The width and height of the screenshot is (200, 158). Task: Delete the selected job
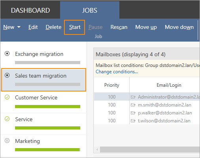click(53, 27)
